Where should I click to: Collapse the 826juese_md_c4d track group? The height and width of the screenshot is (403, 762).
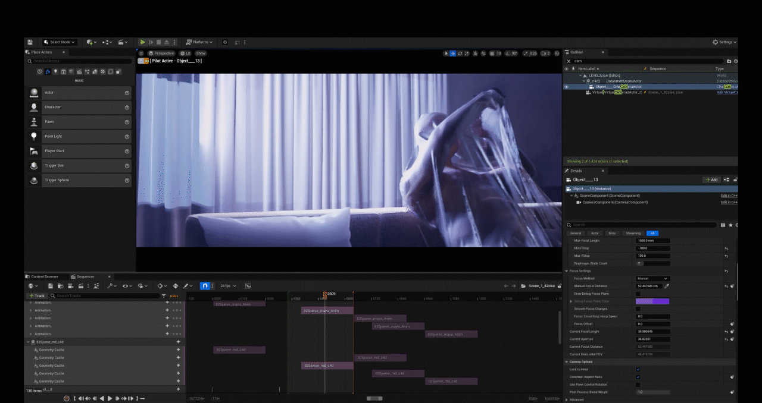pyautogui.click(x=28, y=342)
